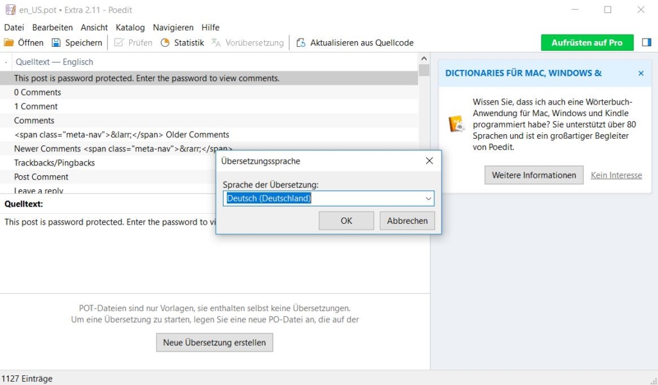Select the '1 Comment' row
The height and width of the screenshot is (385, 658).
(209, 107)
